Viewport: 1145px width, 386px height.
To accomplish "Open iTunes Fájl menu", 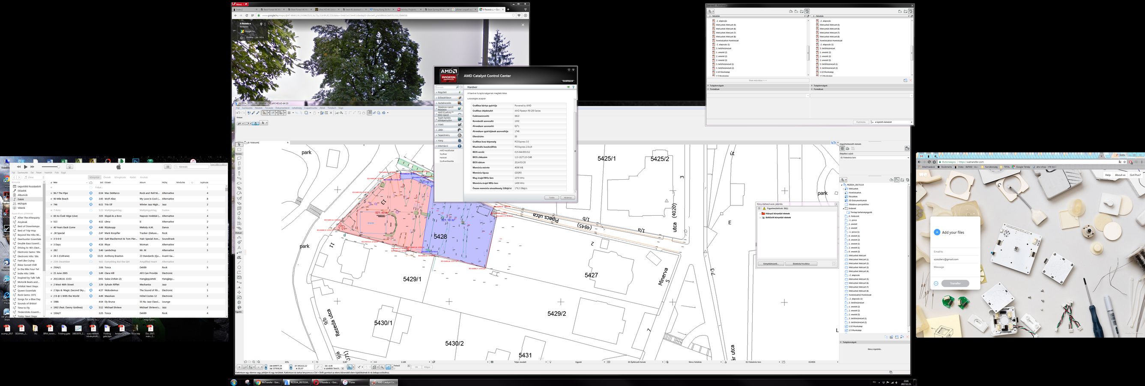I will [13, 173].
